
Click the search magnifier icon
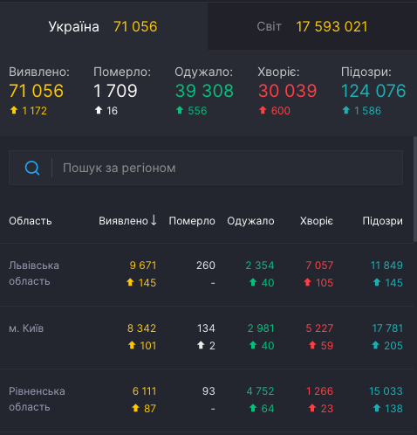[32, 168]
